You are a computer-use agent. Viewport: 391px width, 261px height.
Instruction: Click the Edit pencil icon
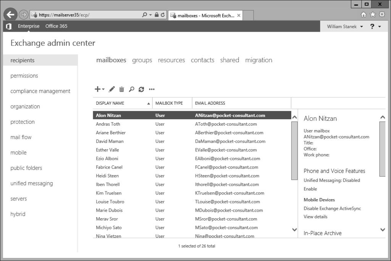coord(112,89)
